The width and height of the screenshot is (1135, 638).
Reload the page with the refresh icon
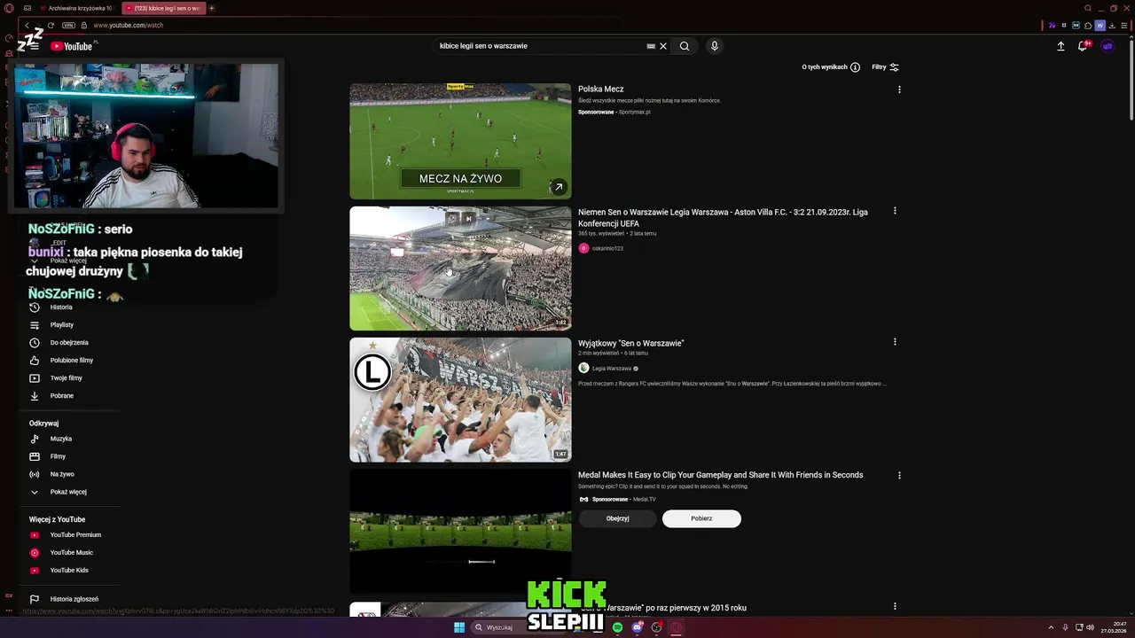point(51,26)
